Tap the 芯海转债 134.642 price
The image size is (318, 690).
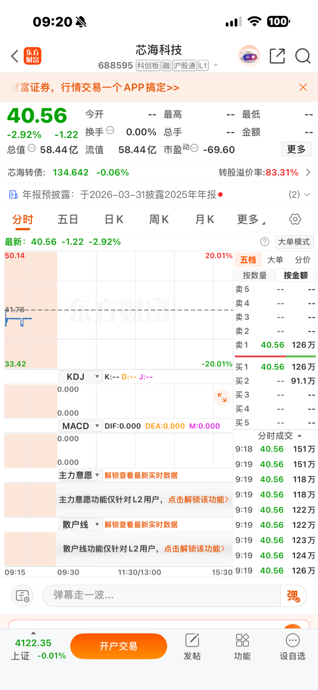tap(71, 172)
